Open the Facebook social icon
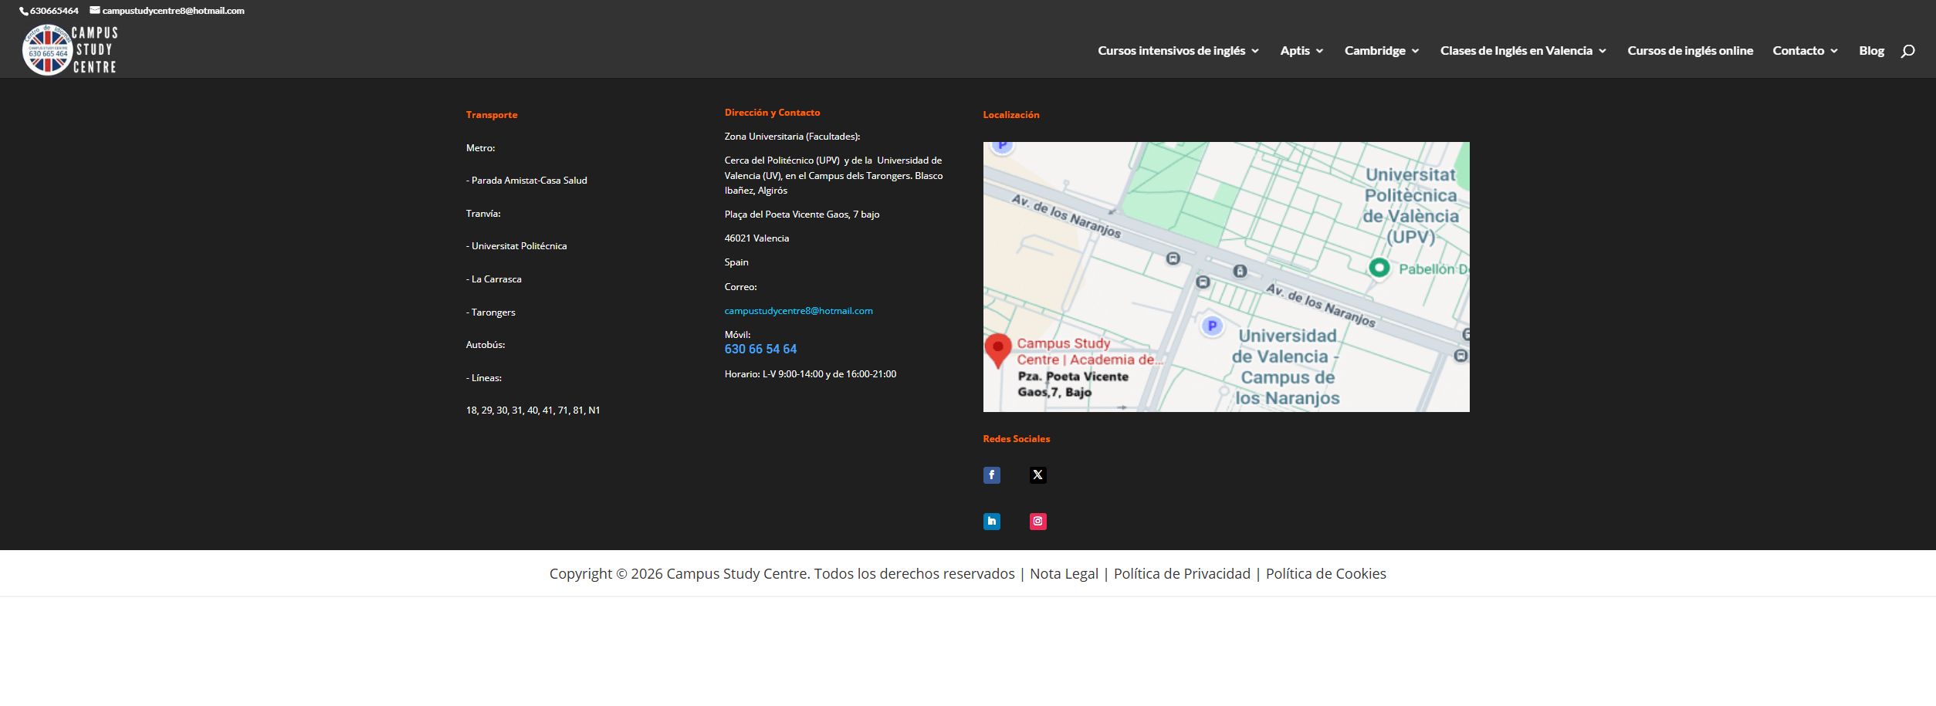This screenshot has height=706, width=1936. pos(991,475)
